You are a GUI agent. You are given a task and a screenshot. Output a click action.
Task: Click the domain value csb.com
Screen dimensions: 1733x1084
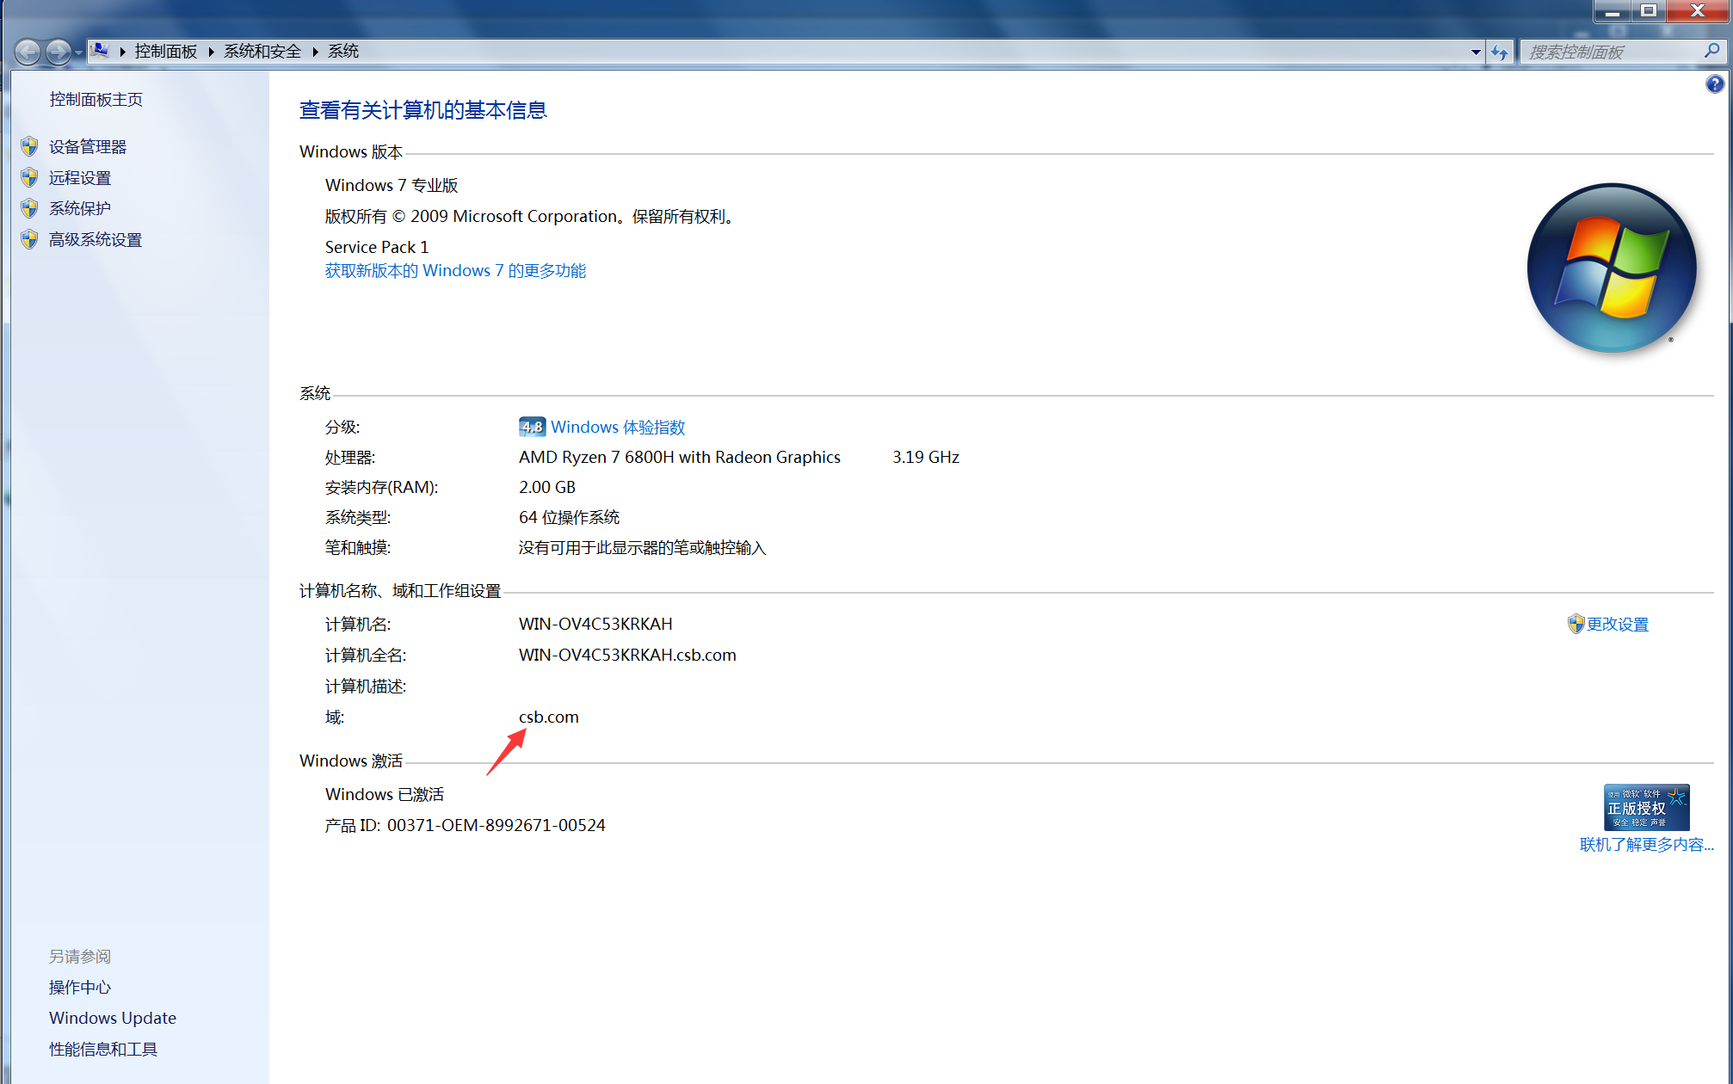coord(549,718)
